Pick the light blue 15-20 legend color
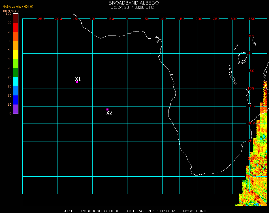 pos(16,91)
